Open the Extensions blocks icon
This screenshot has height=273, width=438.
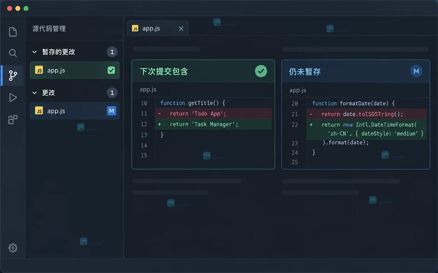[13, 119]
